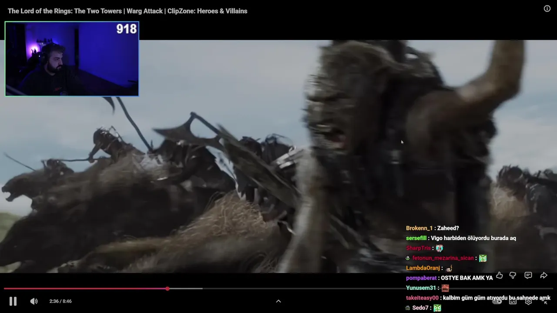Click the green emote in Sedo7's message
Screen dimensions: 557x313
(x=437, y=308)
